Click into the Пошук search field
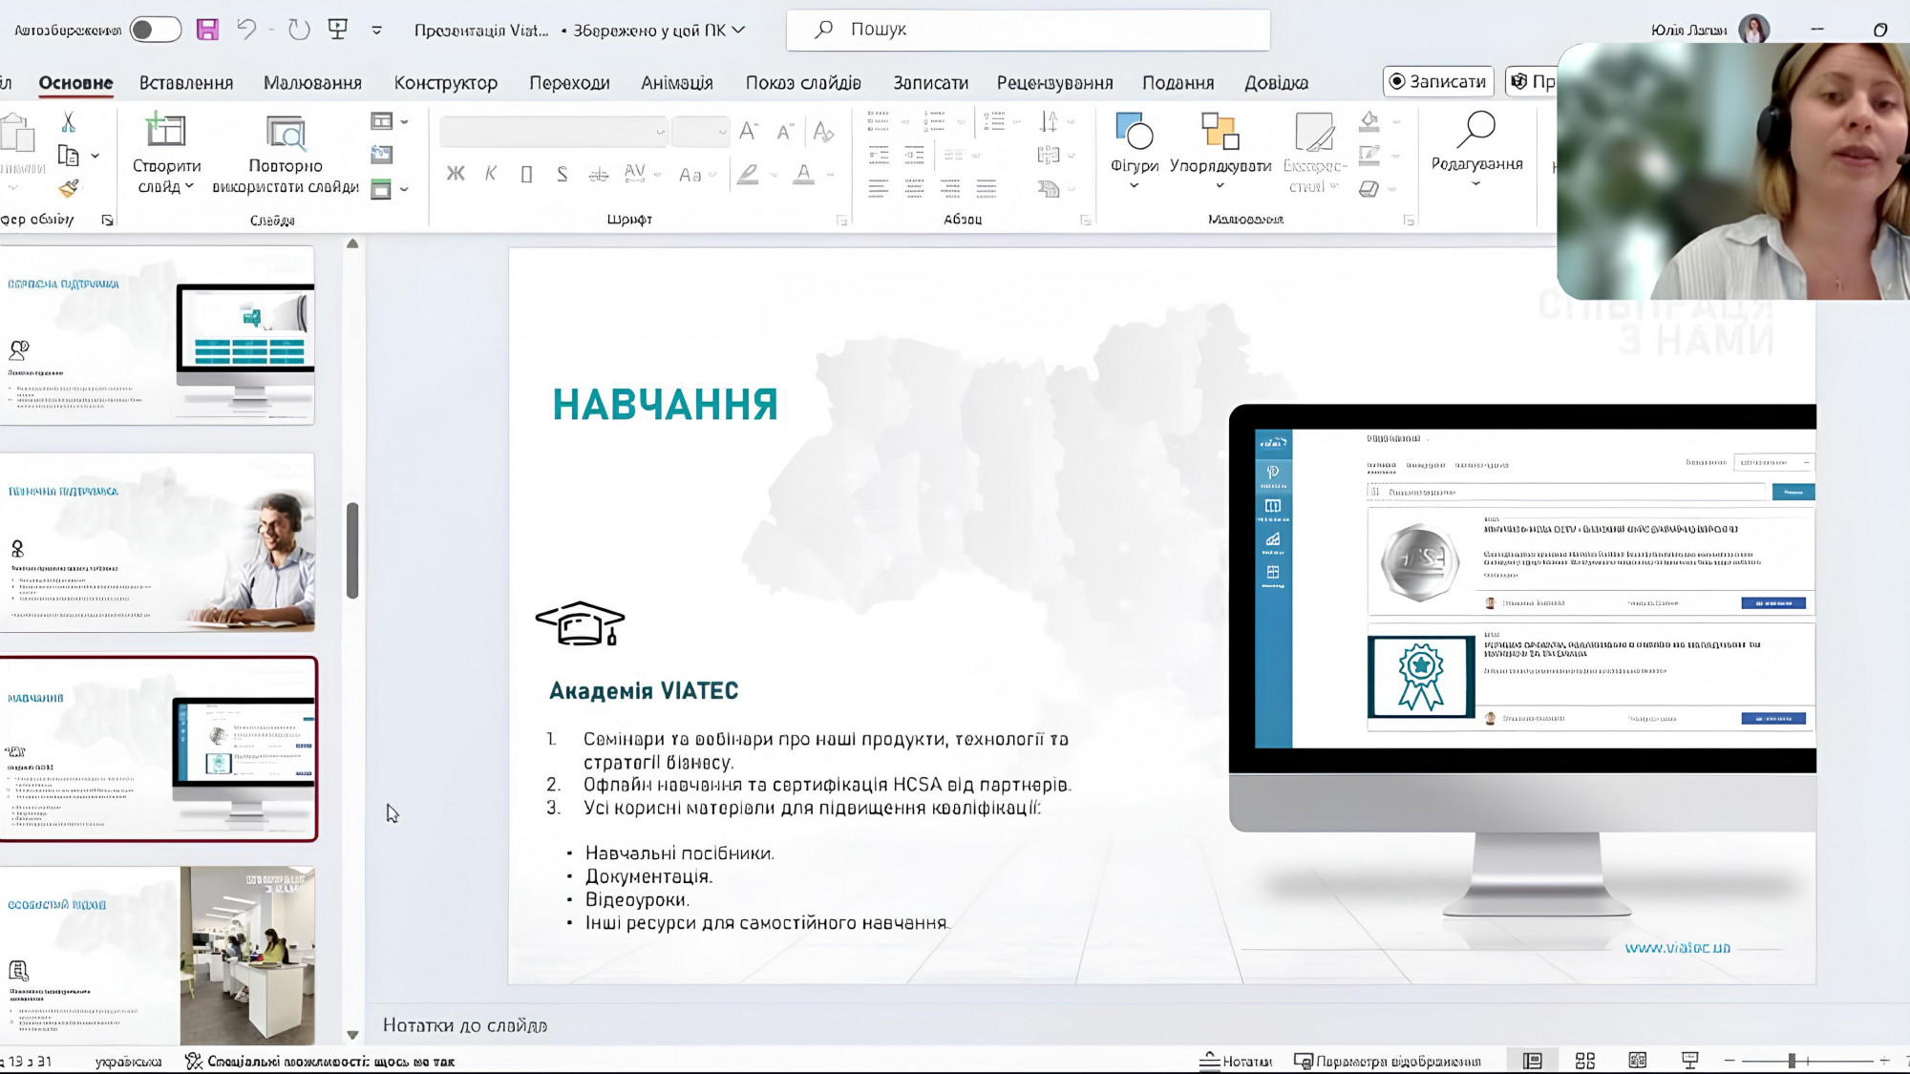The image size is (1910, 1074). (x=1028, y=30)
